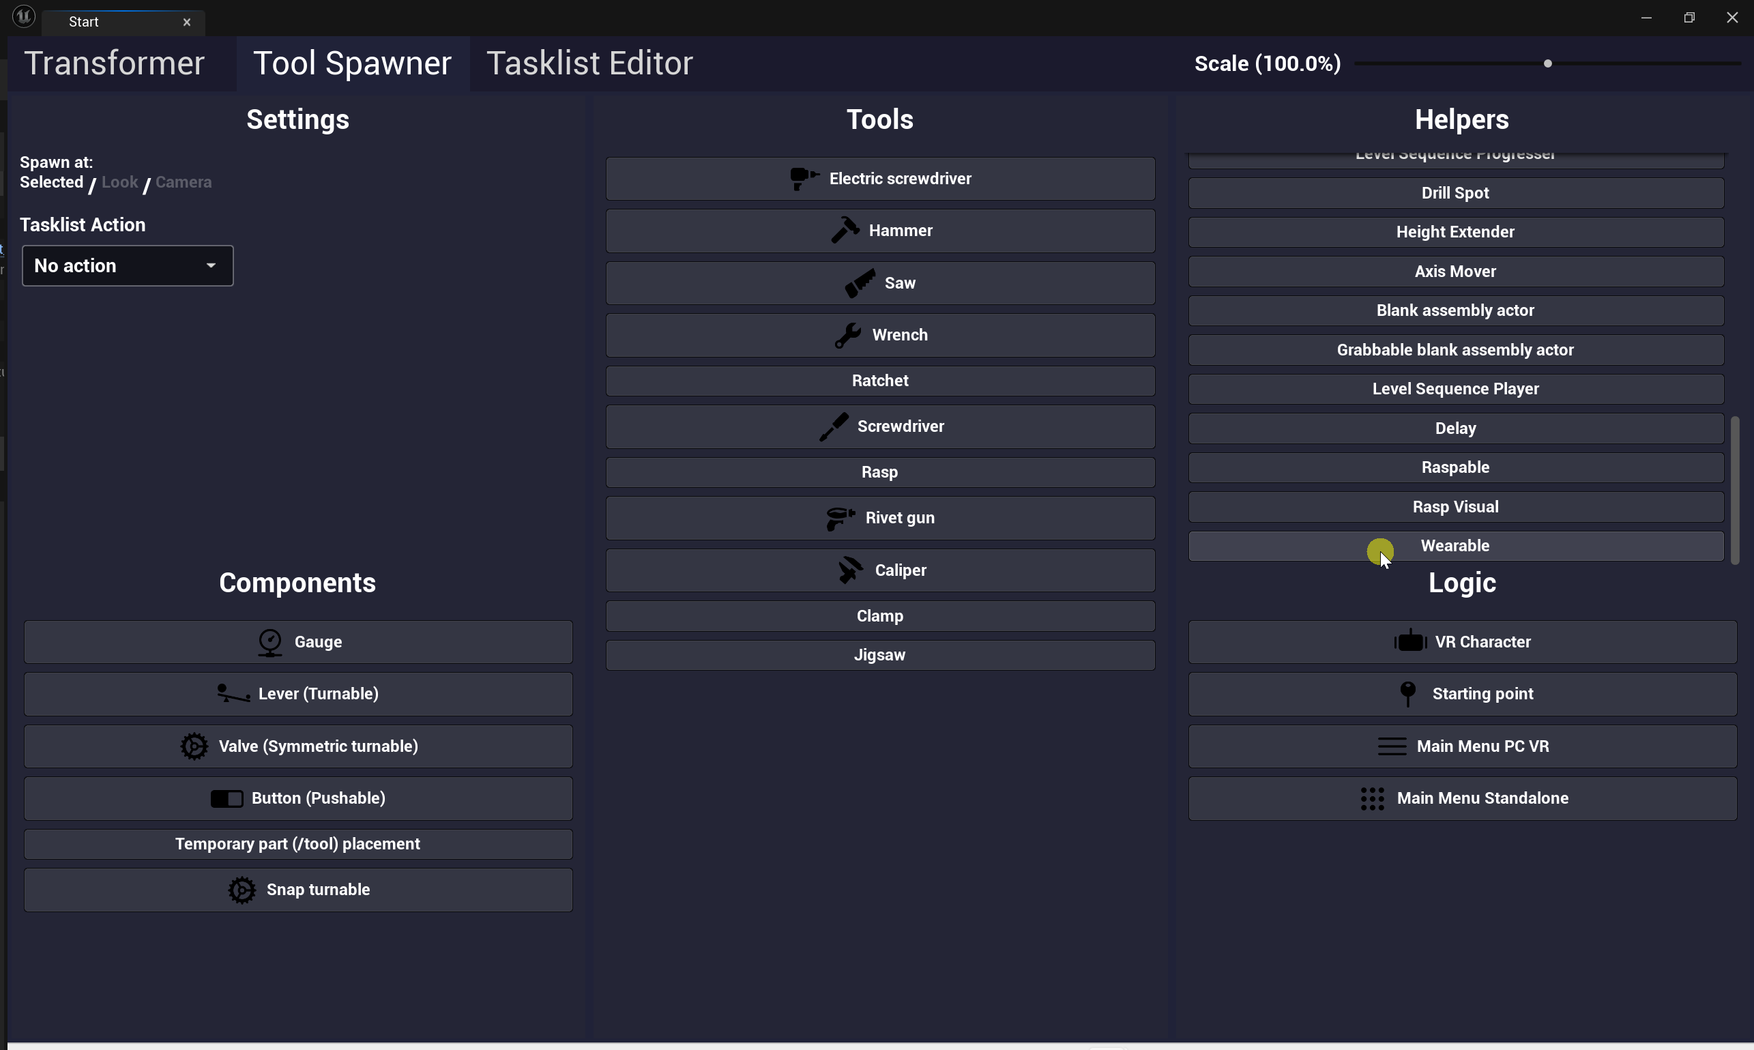1754x1050 pixels.
Task: Click the Scale slider handle
Action: pyautogui.click(x=1547, y=63)
